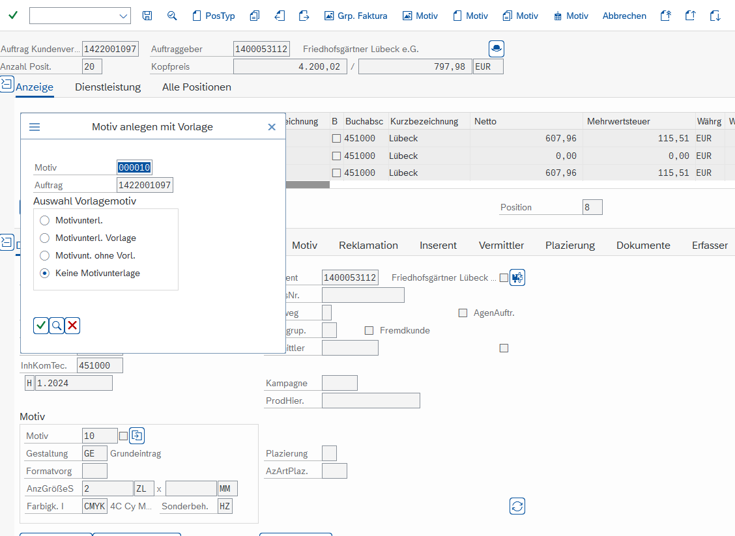Click Abbrechen in the toolbar
Image resolution: width=735 pixels, height=536 pixels.
[624, 16]
